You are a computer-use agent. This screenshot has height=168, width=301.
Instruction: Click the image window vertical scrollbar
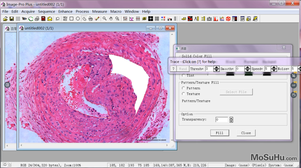(x=172, y=87)
